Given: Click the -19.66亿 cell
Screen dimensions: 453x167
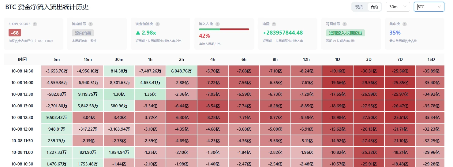Looking at the screenshot, I should click(x=338, y=83).
